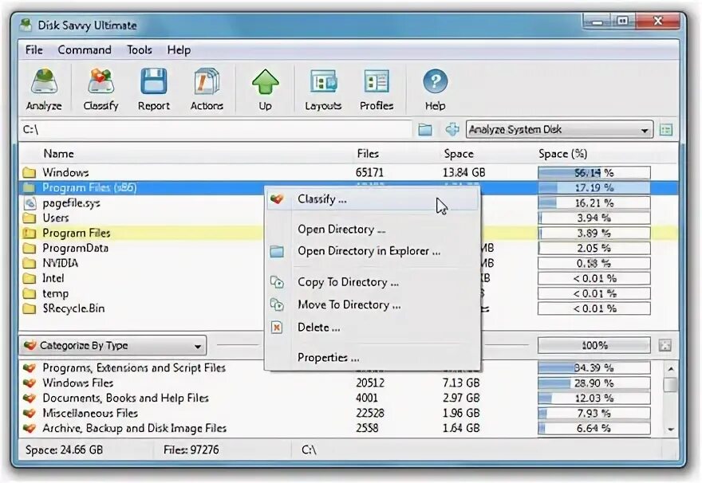The image size is (702, 483).
Task: Select the $Recycle.Bin folder row
Action: (x=349, y=308)
